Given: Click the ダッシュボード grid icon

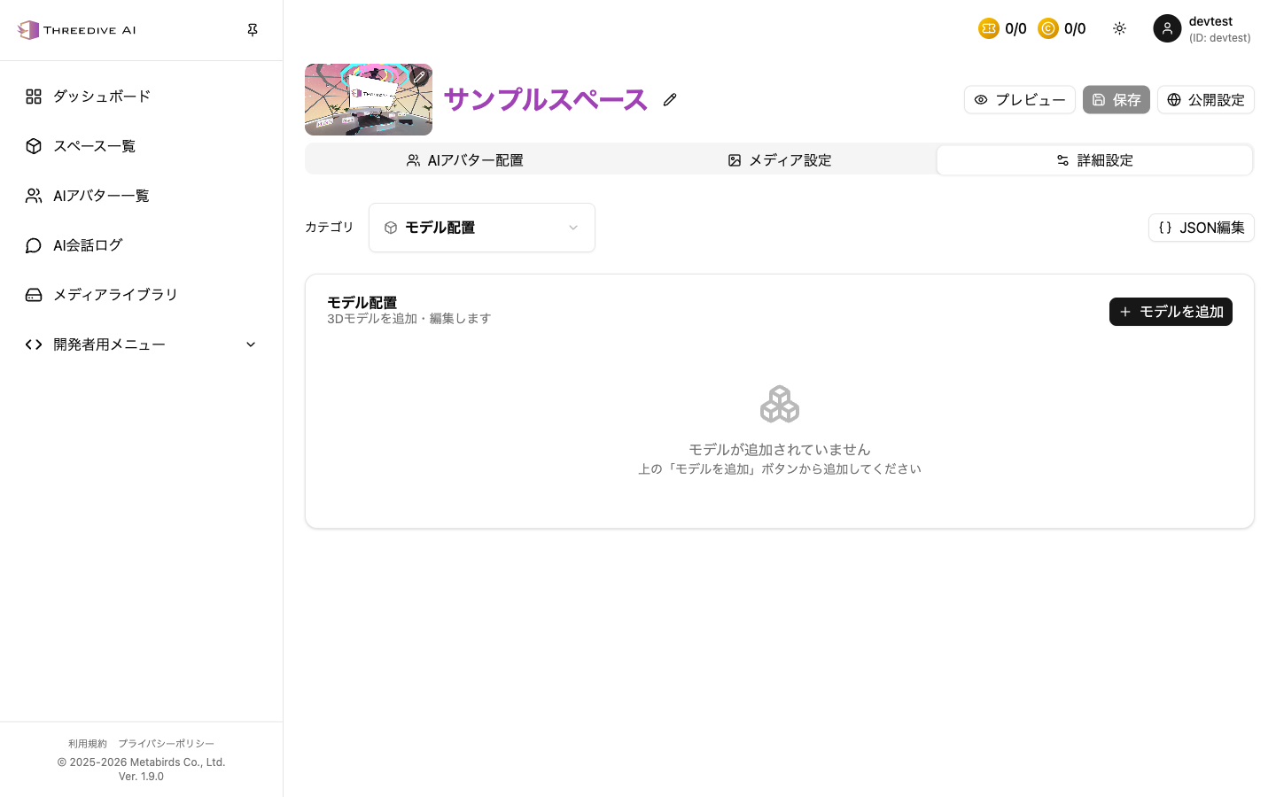Looking at the screenshot, I should [34, 97].
